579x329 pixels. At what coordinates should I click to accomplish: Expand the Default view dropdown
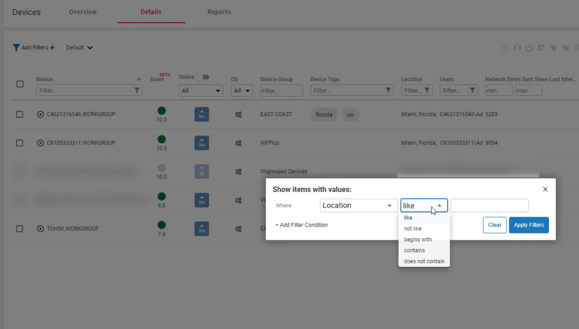80,48
